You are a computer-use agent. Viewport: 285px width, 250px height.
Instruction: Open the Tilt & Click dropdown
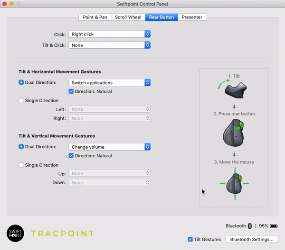pyautogui.click(x=109, y=45)
